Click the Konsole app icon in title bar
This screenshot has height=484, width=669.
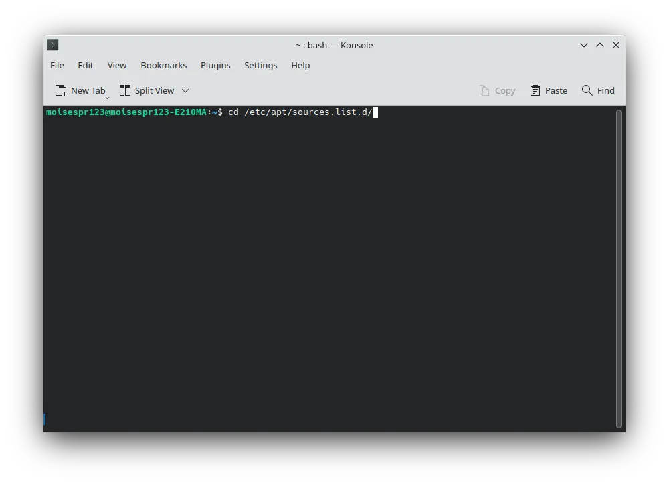53,45
